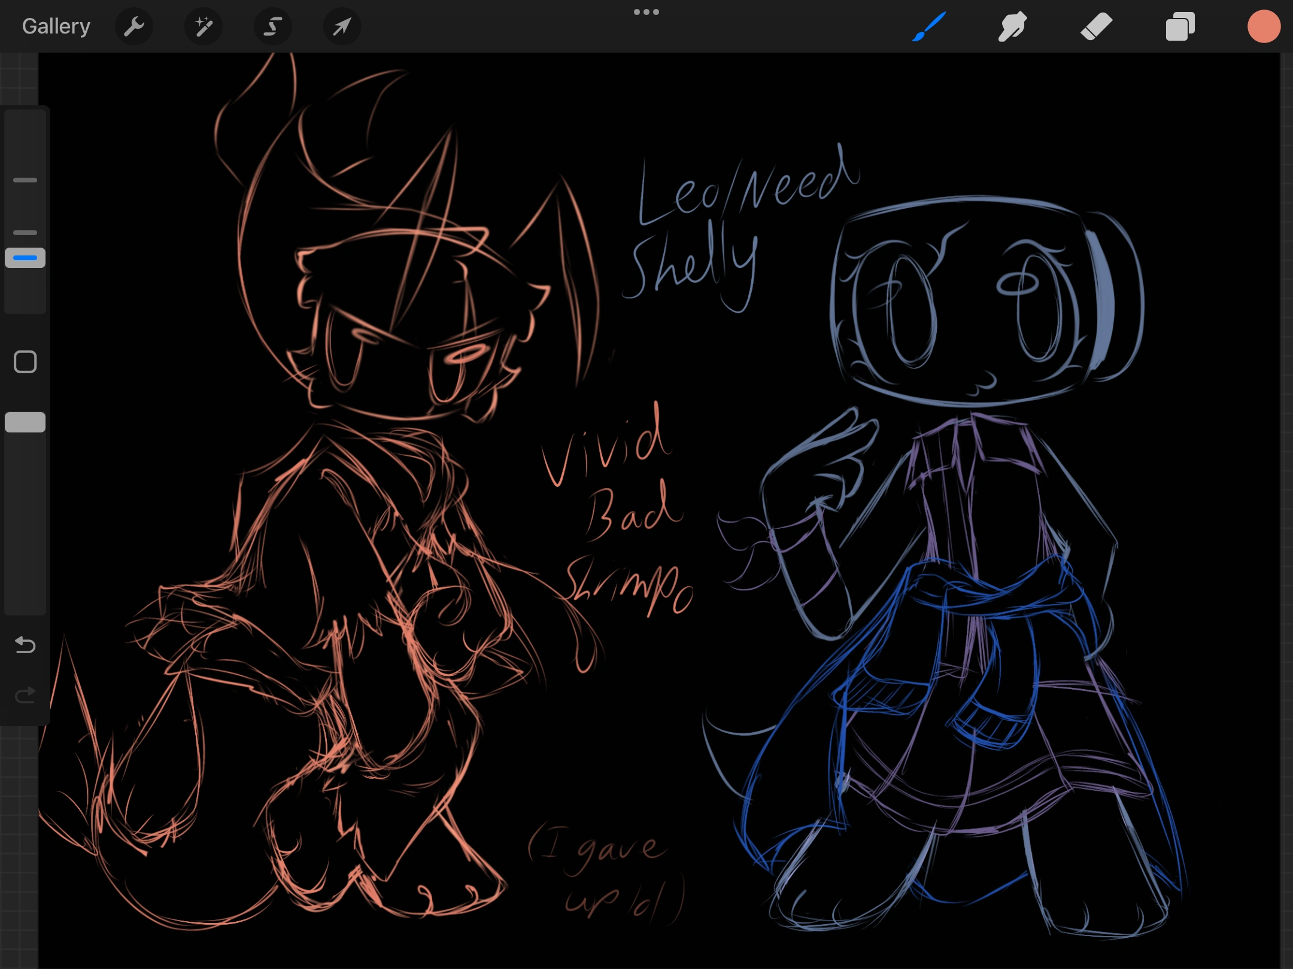Tap the square Modify button in sidebar

point(25,362)
